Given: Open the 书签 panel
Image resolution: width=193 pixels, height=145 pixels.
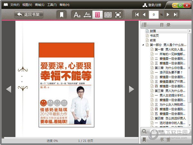Looking at the screenshot, I should [x=166, y=140].
